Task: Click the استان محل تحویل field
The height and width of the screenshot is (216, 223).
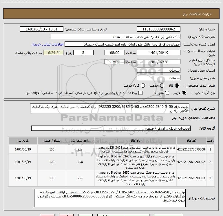Action: [x=159, y=70]
